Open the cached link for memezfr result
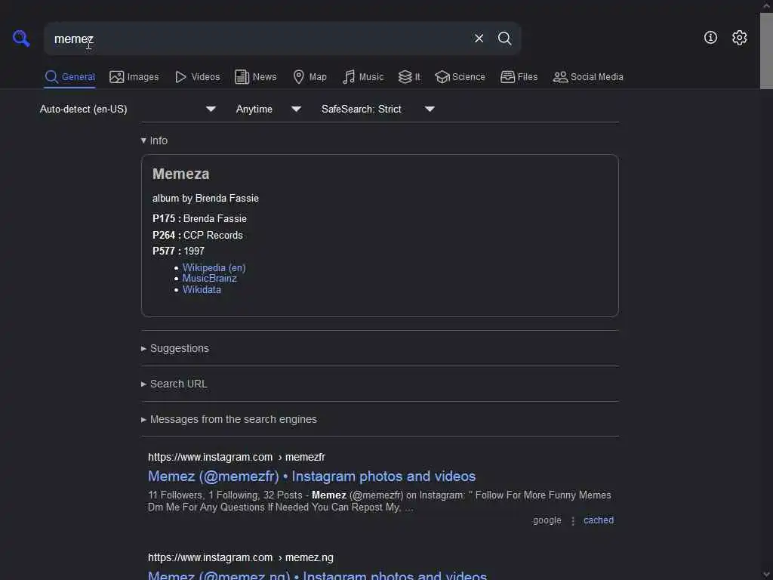Viewport: 773px width, 580px height. 599,520
